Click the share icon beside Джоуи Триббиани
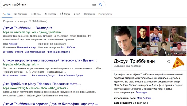The height and width of the screenshot is (106, 187). tap(168, 61)
